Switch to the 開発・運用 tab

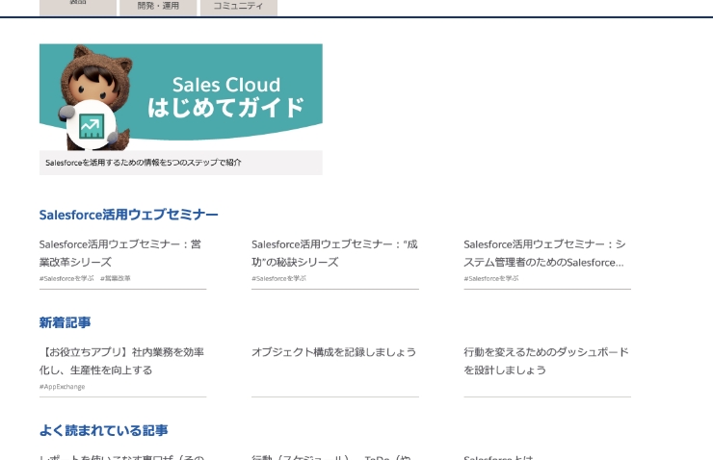point(158,6)
